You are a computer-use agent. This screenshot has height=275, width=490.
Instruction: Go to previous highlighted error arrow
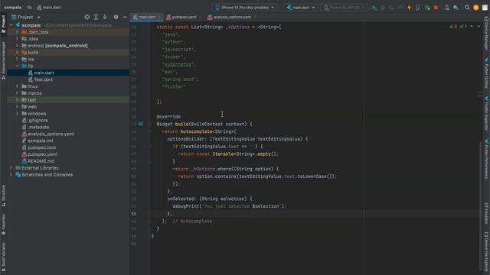click(472, 27)
